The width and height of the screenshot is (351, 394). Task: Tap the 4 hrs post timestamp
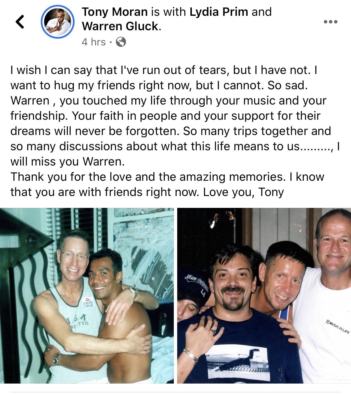[x=94, y=42]
